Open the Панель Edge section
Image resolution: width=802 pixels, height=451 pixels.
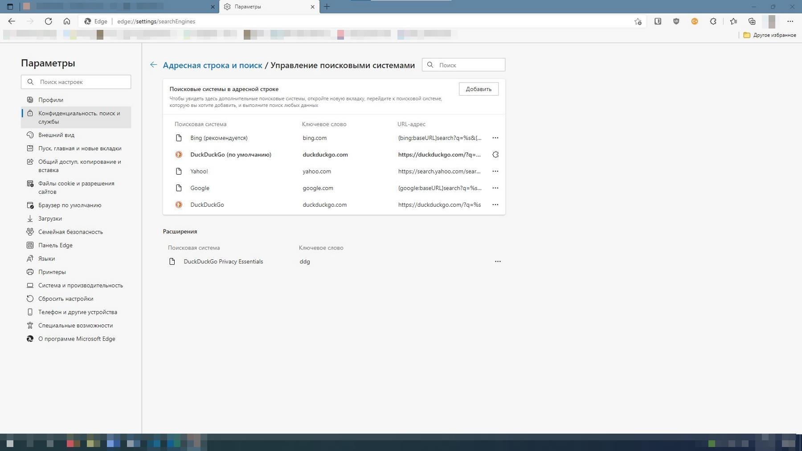click(x=76, y=245)
